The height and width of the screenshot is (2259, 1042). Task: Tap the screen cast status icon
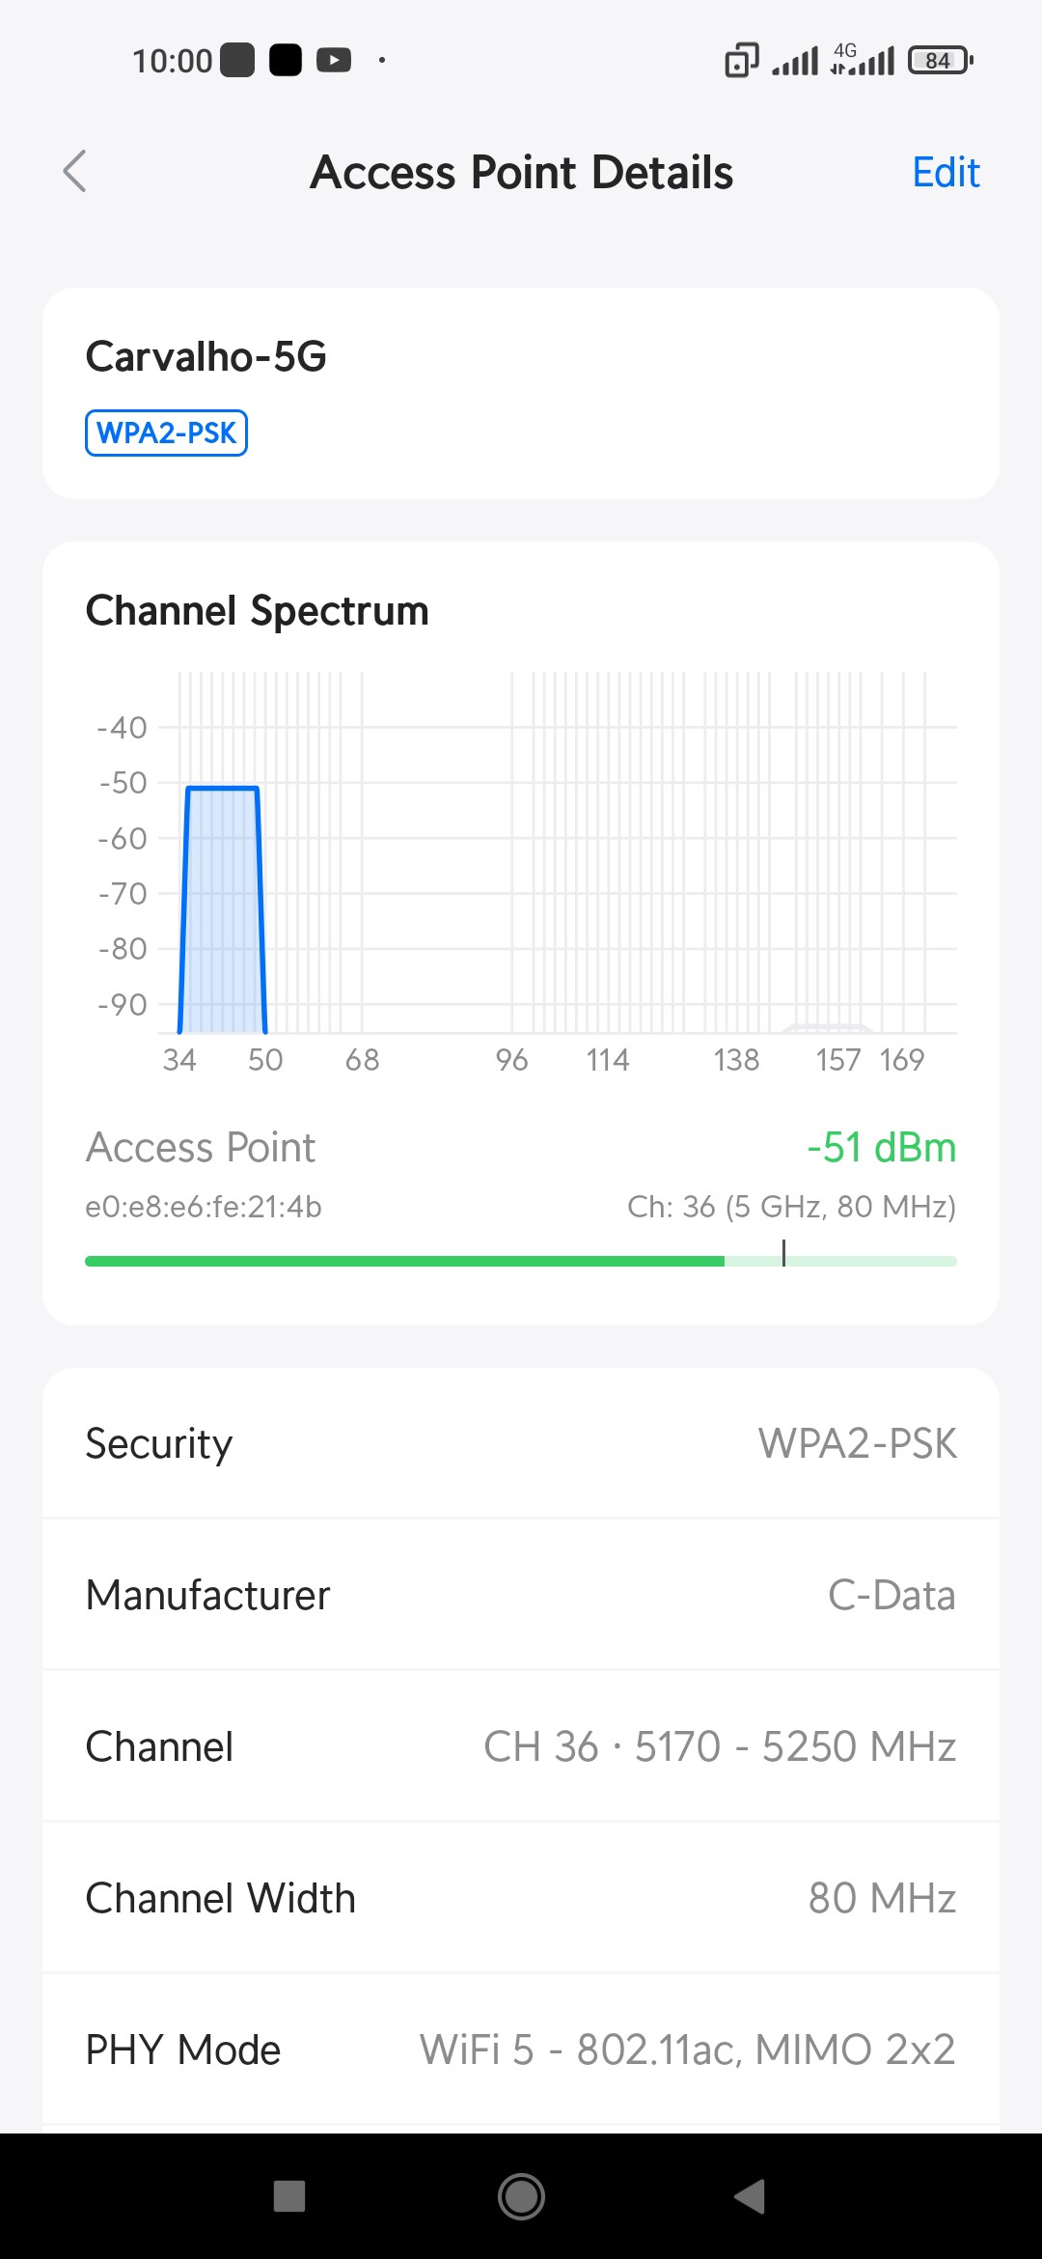pos(741,60)
